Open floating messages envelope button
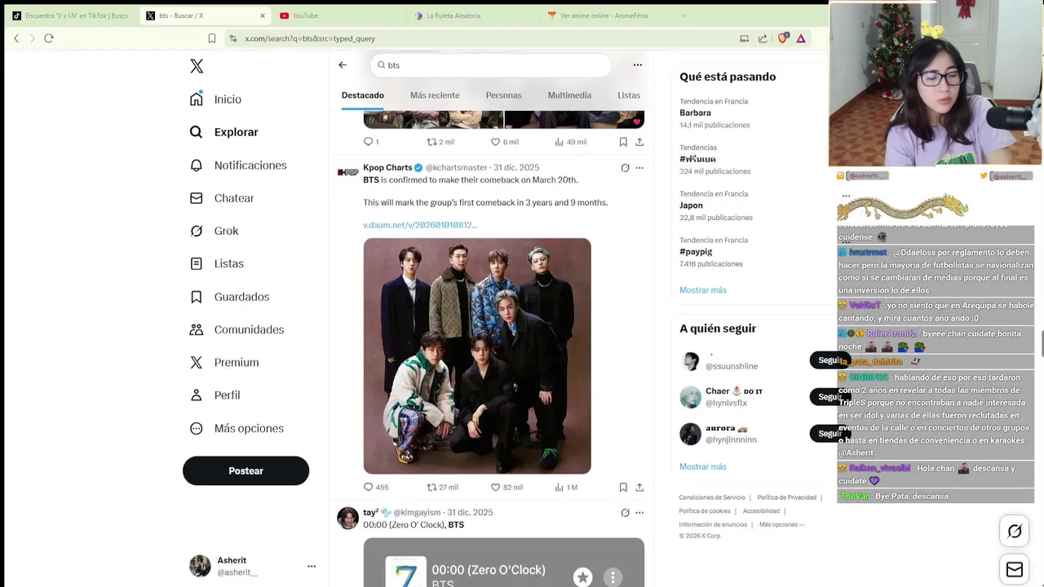 coord(1015,570)
